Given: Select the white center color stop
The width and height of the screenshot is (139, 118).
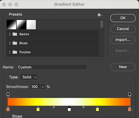Looking at the screenshot, I should 69,109.
